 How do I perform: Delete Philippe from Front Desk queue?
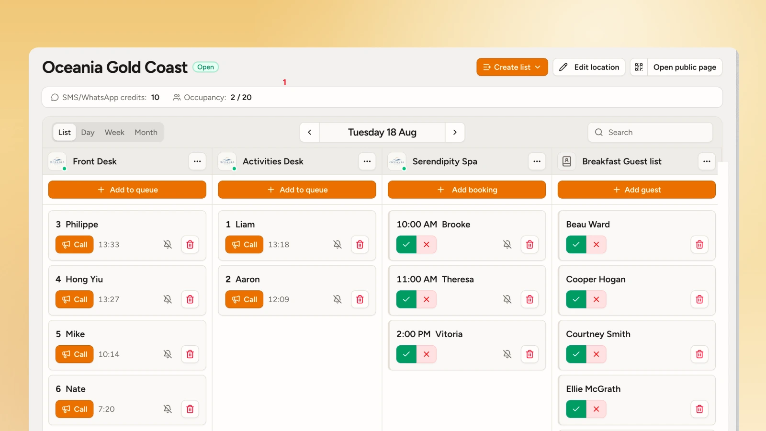(x=190, y=245)
